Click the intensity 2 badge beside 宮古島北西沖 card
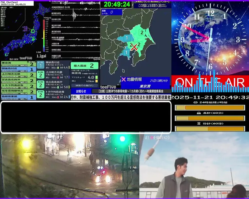 41,85
